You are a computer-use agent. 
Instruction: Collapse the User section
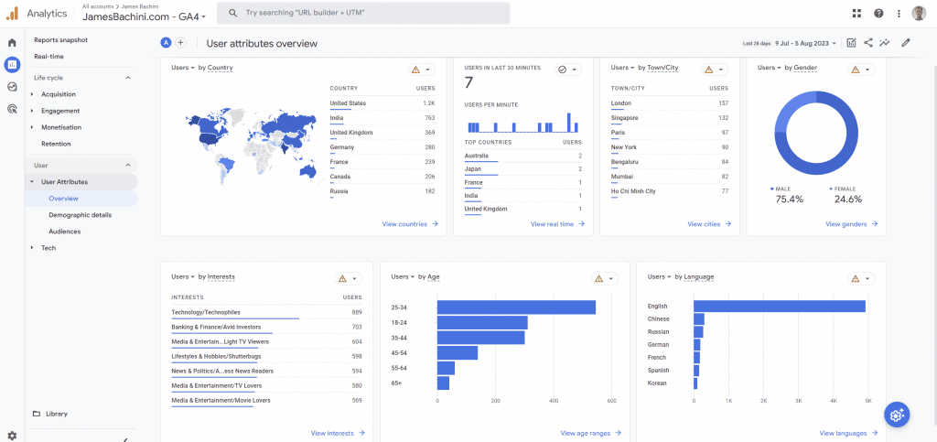click(128, 166)
